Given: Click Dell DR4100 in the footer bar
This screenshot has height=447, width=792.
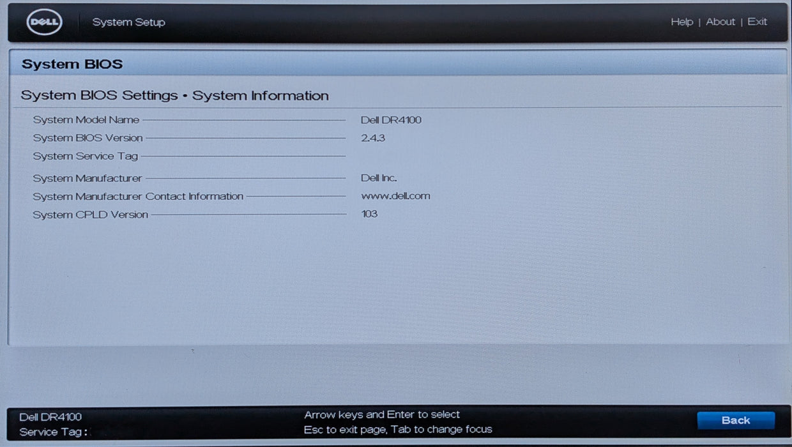Looking at the screenshot, I should [x=50, y=417].
